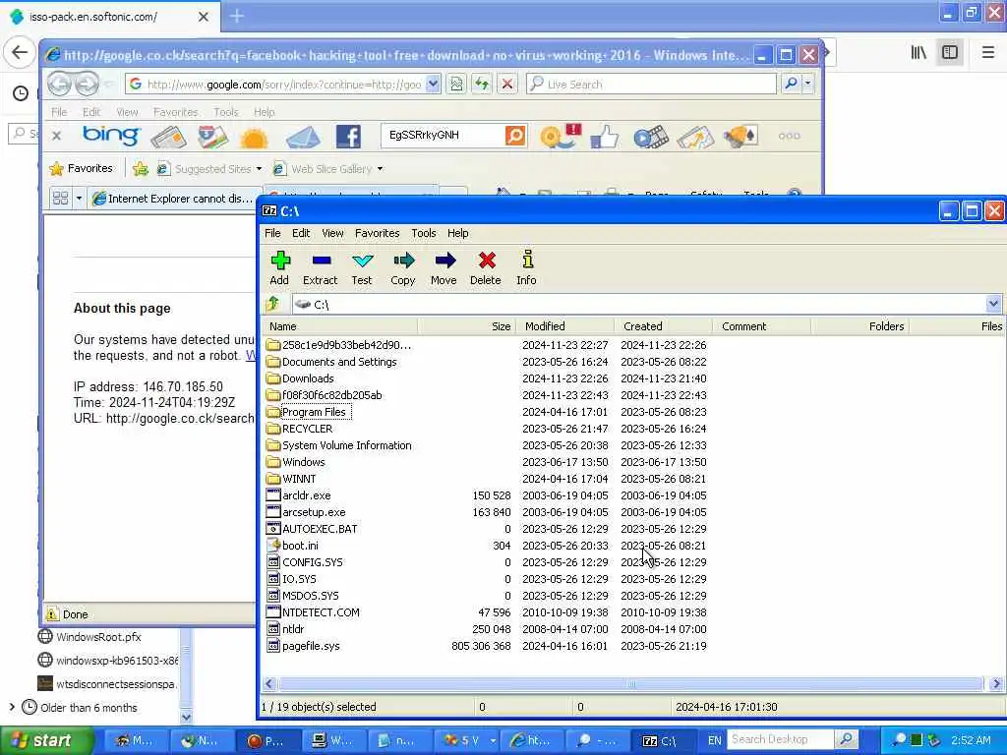Click the Copy toolbar icon in 7-Zip
Image resolution: width=1007 pixels, height=755 pixels.
point(402,267)
